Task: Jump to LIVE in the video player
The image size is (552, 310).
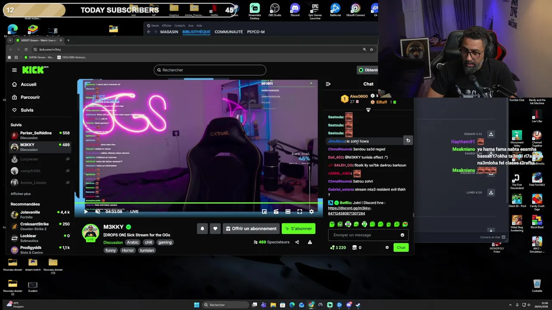Action: 134,211
